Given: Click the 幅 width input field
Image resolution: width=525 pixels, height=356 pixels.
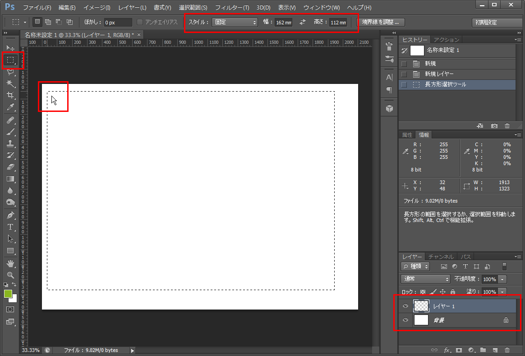Looking at the screenshot, I should (283, 23).
